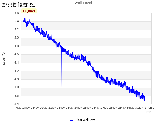Click the May 18 x-axis label

20,108
